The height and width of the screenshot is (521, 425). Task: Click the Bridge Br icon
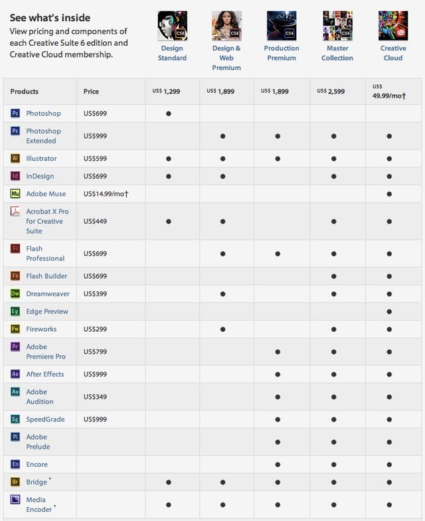click(15, 482)
